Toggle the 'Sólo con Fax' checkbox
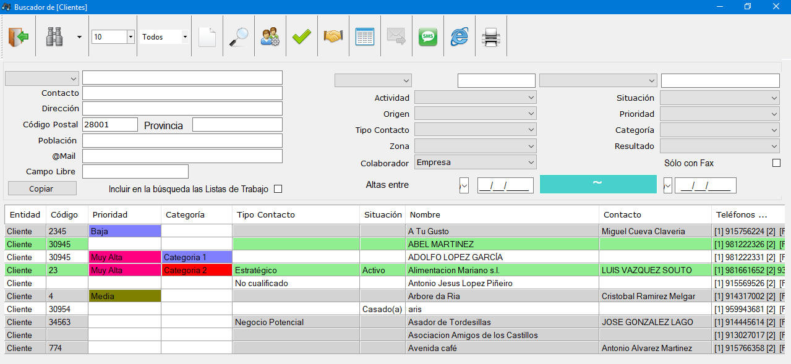 [776, 163]
